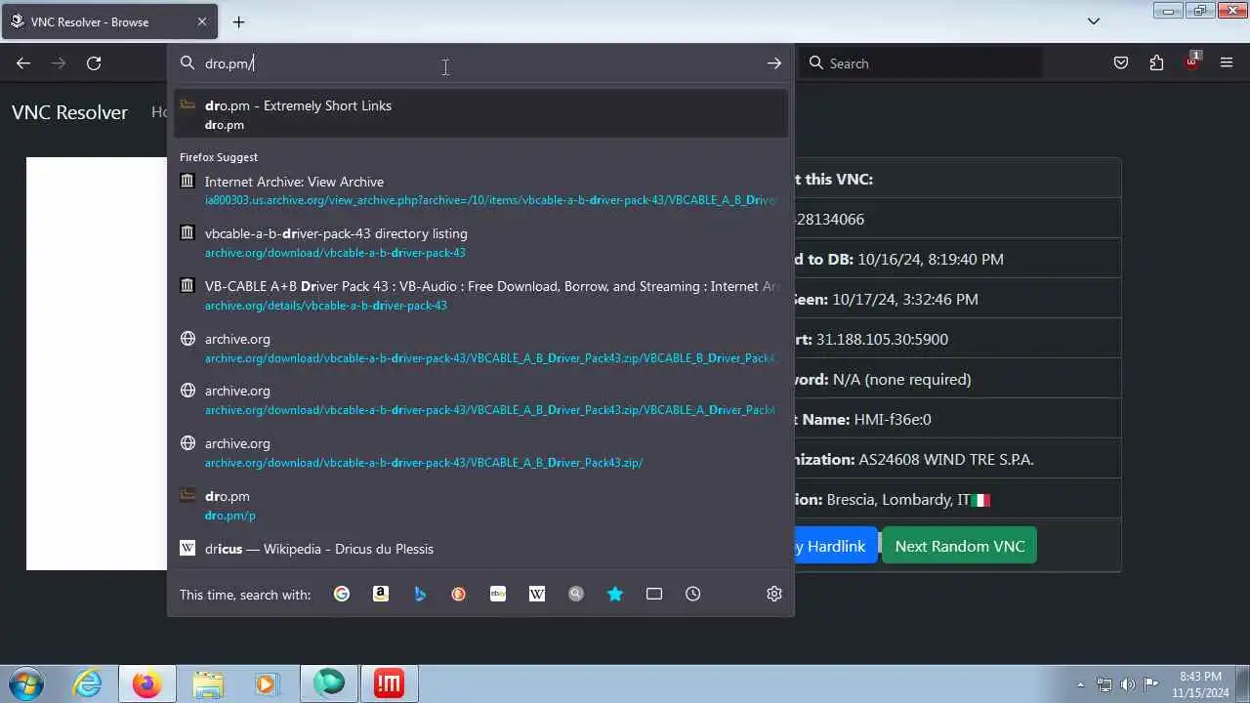Close the VNC Resolver tab
This screenshot has width=1250, height=703.
(x=202, y=21)
